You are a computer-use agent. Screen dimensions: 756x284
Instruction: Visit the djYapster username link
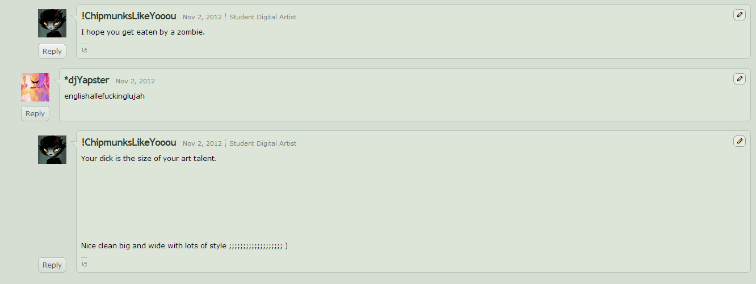pos(87,80)
